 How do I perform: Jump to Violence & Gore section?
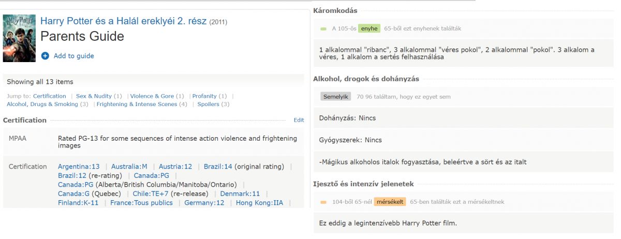pos(152,96)
